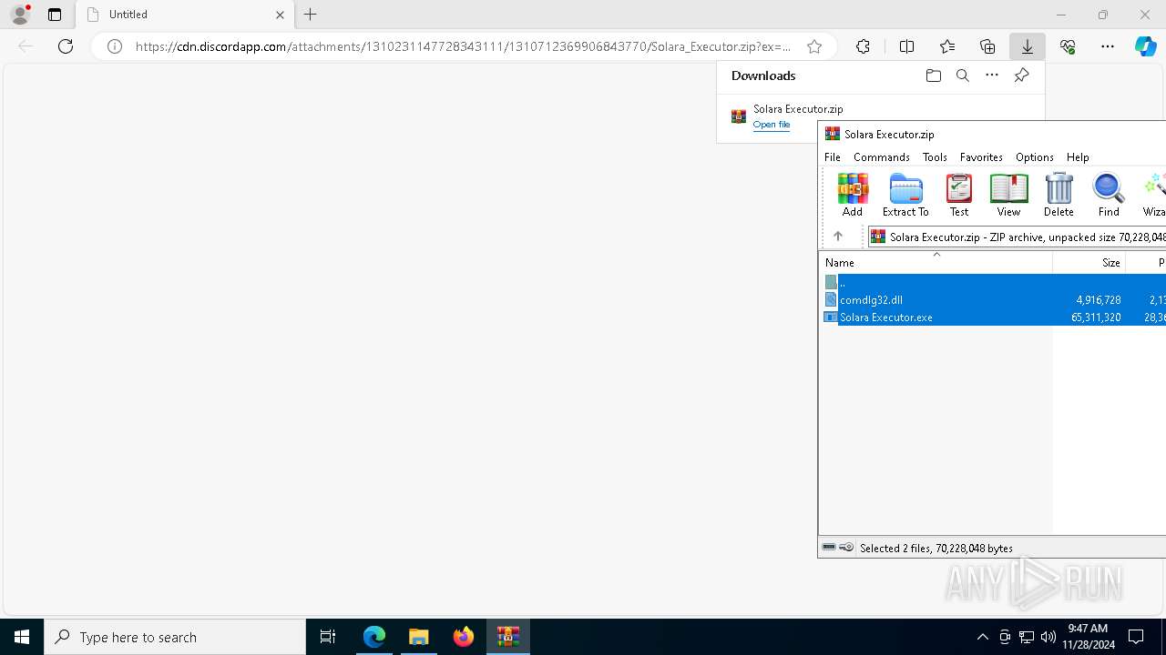Click the Delete toolbar icon in WinRAR
The width and height of the screenshot is (1166, 655).
(1059, 195)
